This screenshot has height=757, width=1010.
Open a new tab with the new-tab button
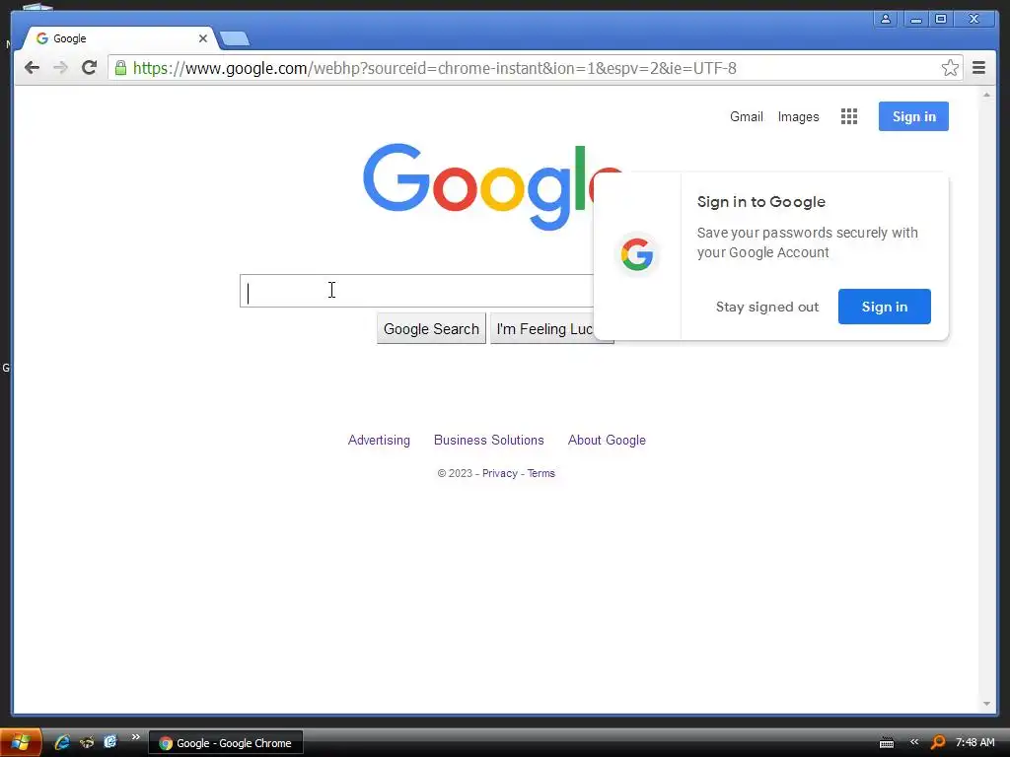pos(235,39)
